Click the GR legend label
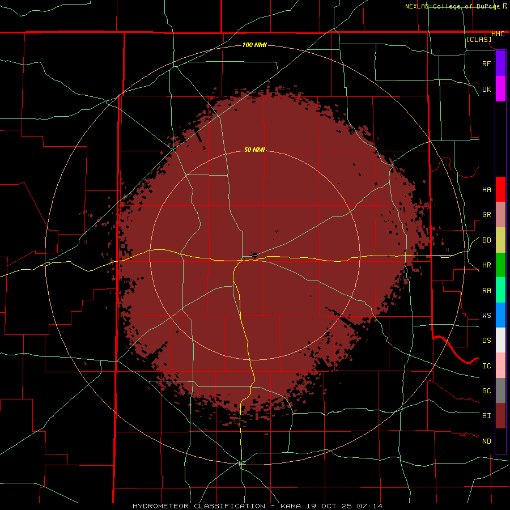This screenshot has height=510, width=510. coord(486,215)
